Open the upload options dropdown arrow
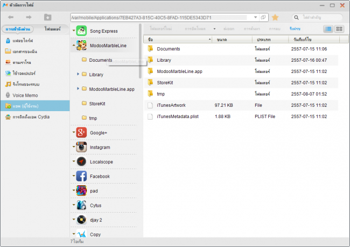Image resolution: width=350 pixels, height=247 pixels. [214, 29]
